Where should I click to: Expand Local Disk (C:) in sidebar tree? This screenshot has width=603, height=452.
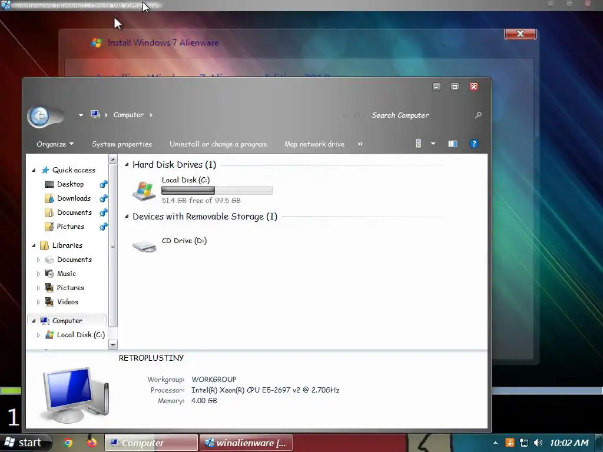[38, 335]
